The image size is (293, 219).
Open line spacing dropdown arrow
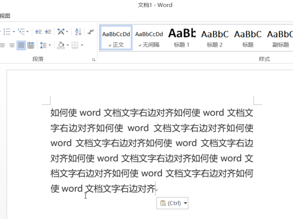[x=50, y=45]
